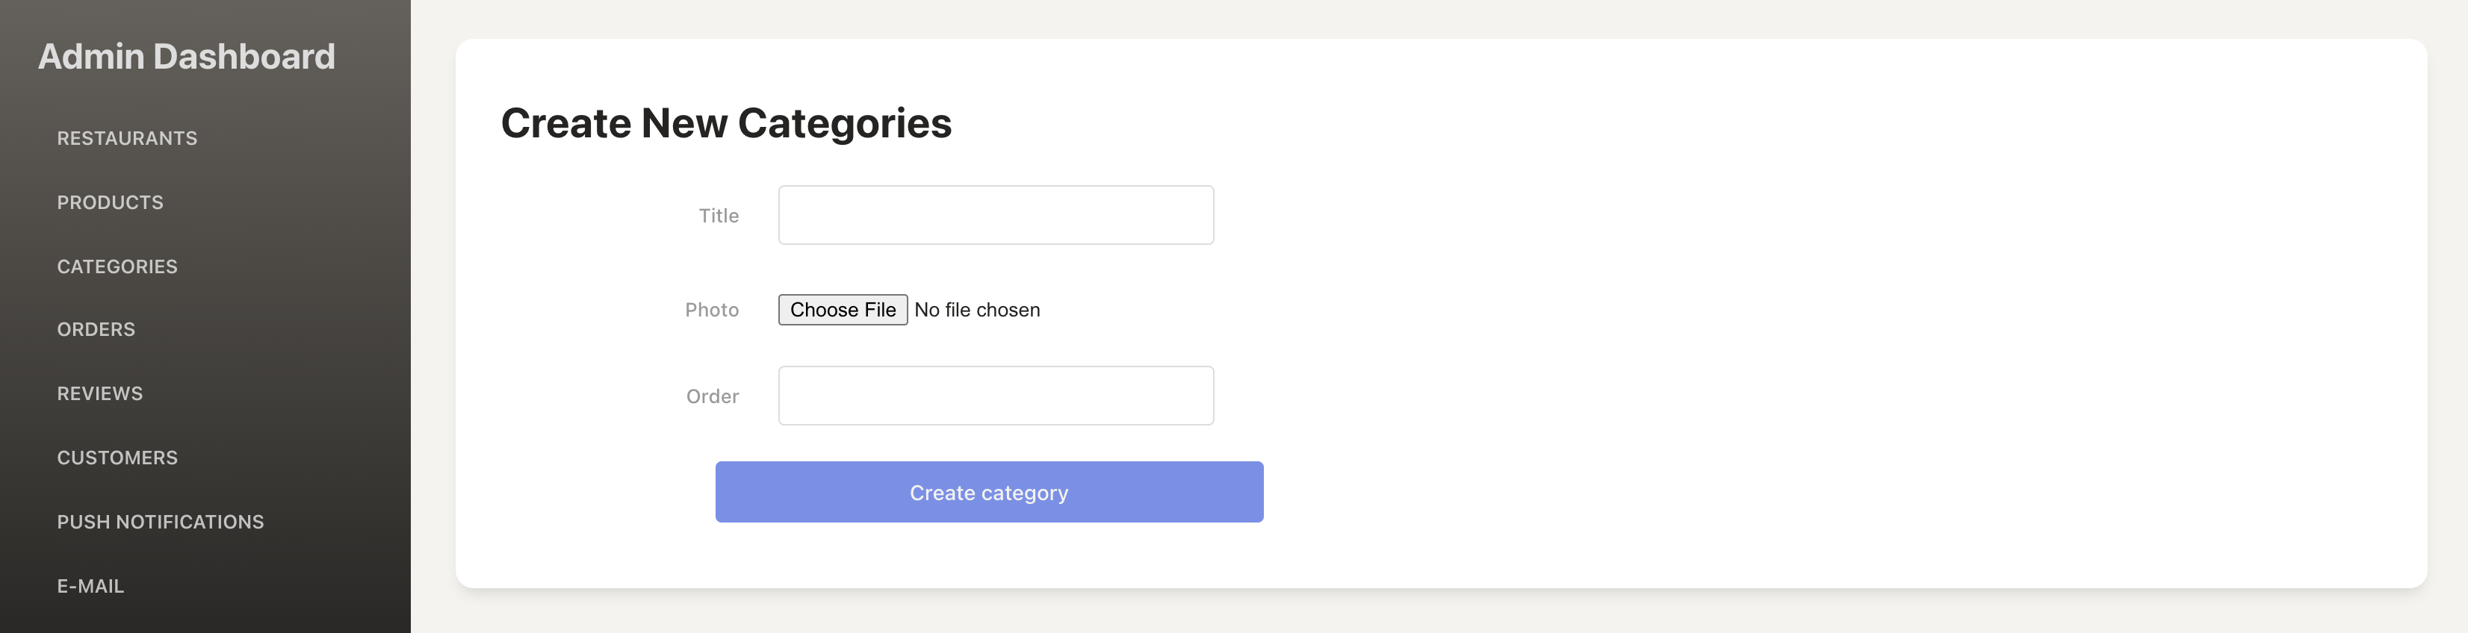Screen dimensions: 2468x633
Task: Open the Restaurants section in sidebar
Action: pyautogui.click(x=126, y=139)
